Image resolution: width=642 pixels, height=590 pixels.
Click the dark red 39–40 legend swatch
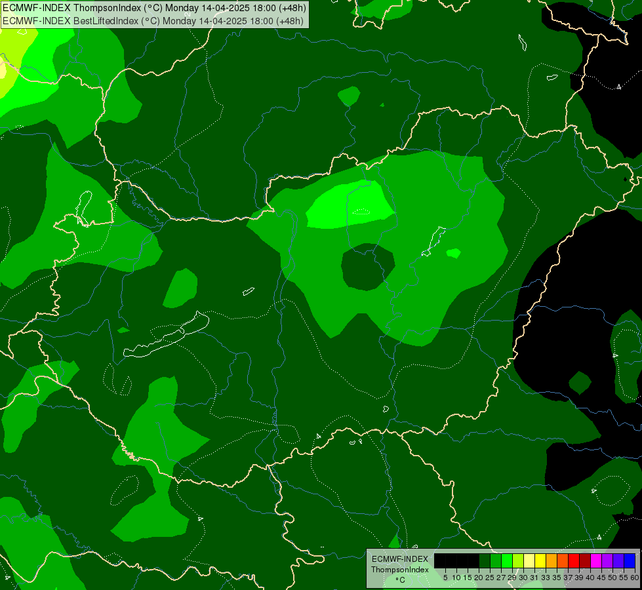point(585,560)
